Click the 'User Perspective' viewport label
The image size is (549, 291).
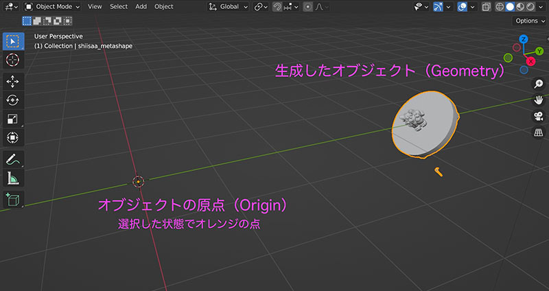coord(58,36)
